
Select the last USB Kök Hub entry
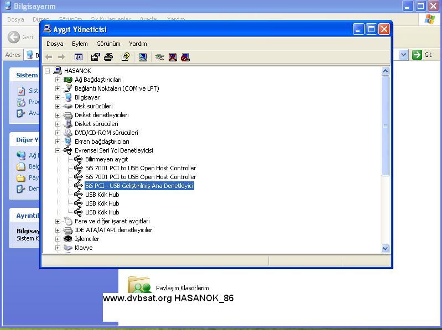click(x=102, y=212)
